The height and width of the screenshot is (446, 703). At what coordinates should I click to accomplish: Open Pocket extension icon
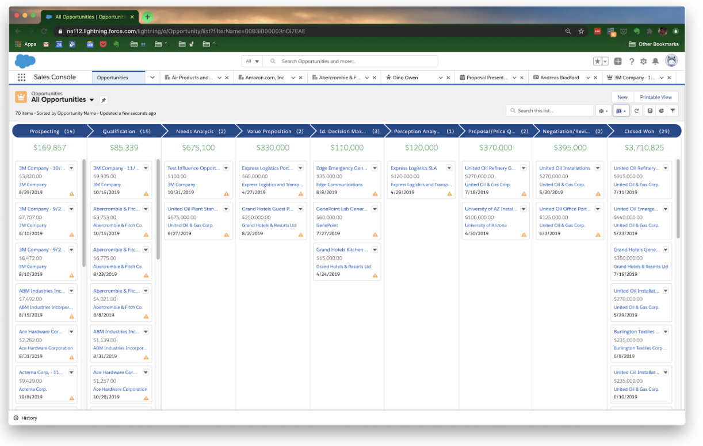[x=624, y=31]
